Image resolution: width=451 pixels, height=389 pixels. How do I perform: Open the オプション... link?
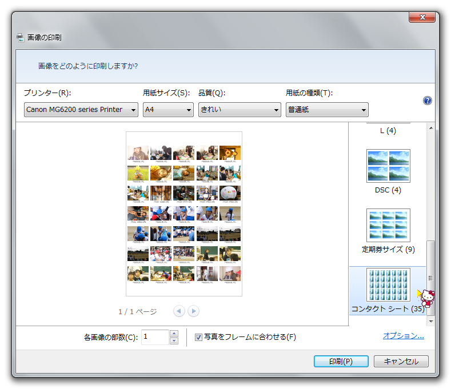[403, 336]
